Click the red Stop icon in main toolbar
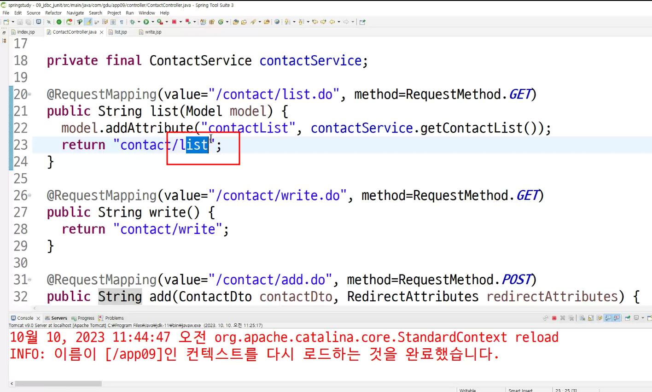Image resolution: width=652 pixels, height=392 pixels. [174, 22]
